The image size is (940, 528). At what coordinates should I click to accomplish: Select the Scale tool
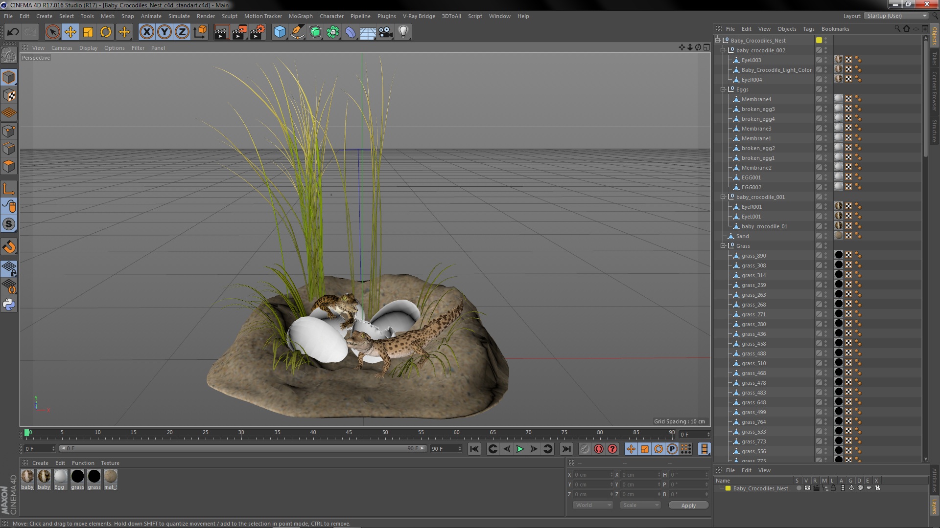pos(88,32)
